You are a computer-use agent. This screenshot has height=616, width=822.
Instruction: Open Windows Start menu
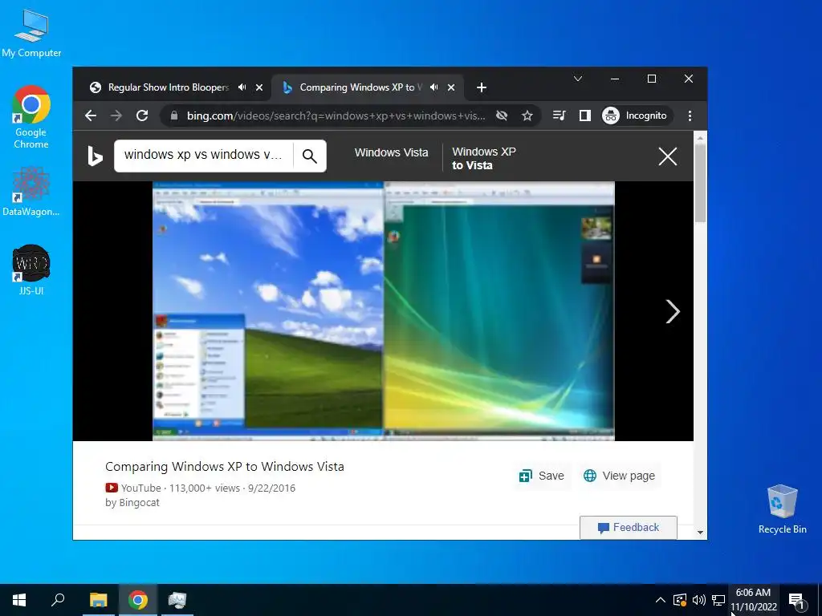point(19,600)
